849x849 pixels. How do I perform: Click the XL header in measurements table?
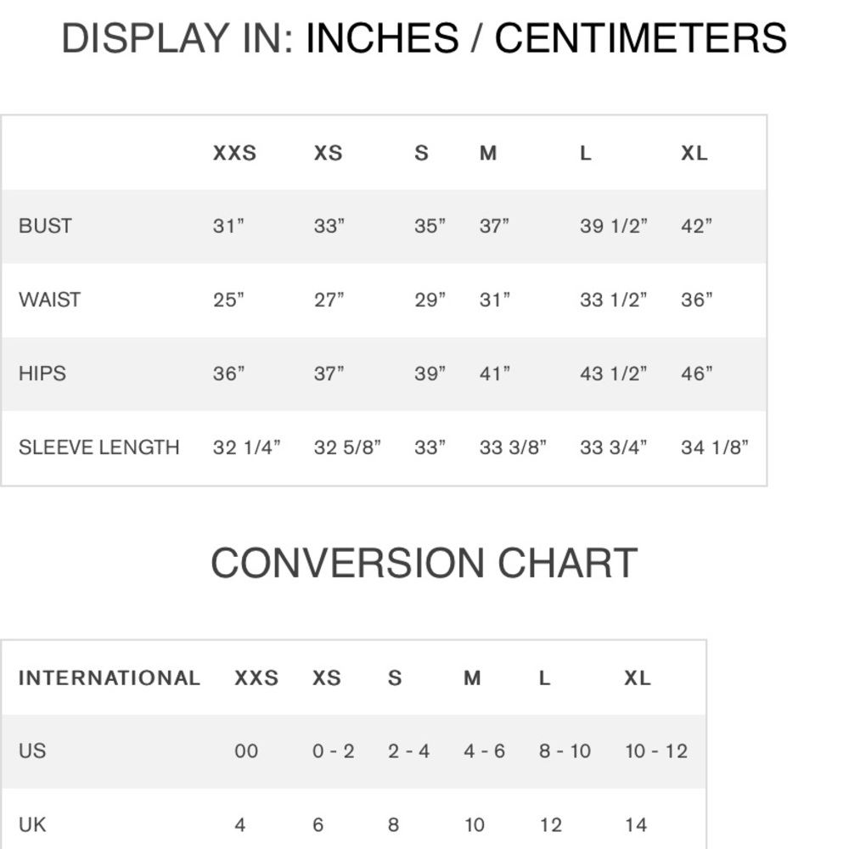[x=694, y=153]
